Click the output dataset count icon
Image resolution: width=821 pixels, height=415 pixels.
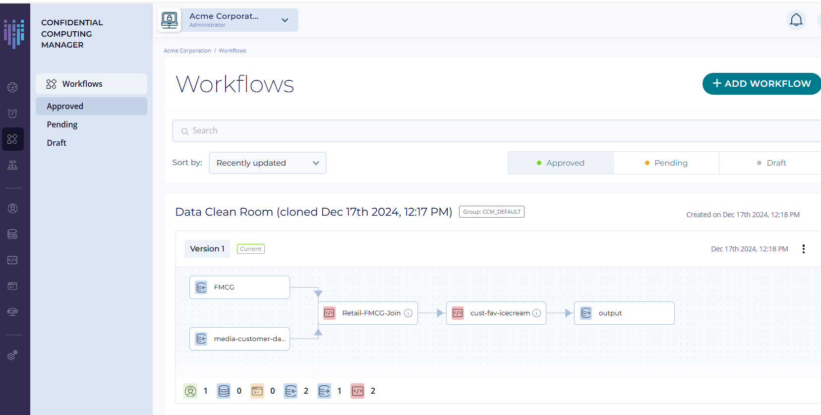pyautogui.click(x=324, y=391)
